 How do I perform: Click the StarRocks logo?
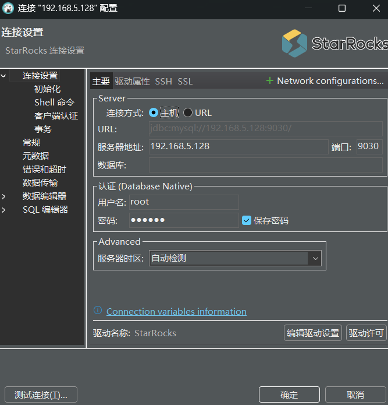pos(334,43)
